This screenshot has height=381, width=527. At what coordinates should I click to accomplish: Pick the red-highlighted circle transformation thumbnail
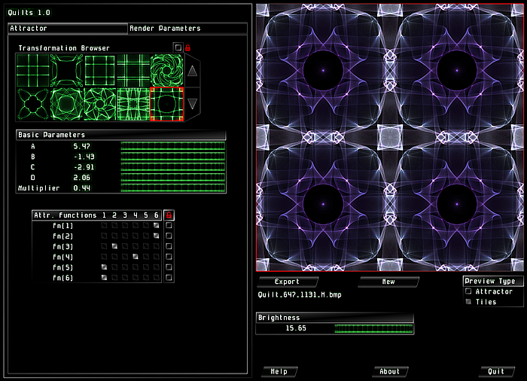point(166,104)
